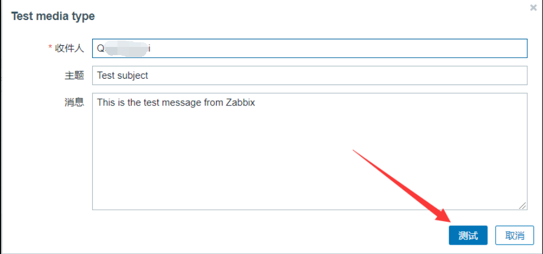Screen dimensions: 543x254
Task: Click the letter Q in recipient field
Action: (100, 49)
